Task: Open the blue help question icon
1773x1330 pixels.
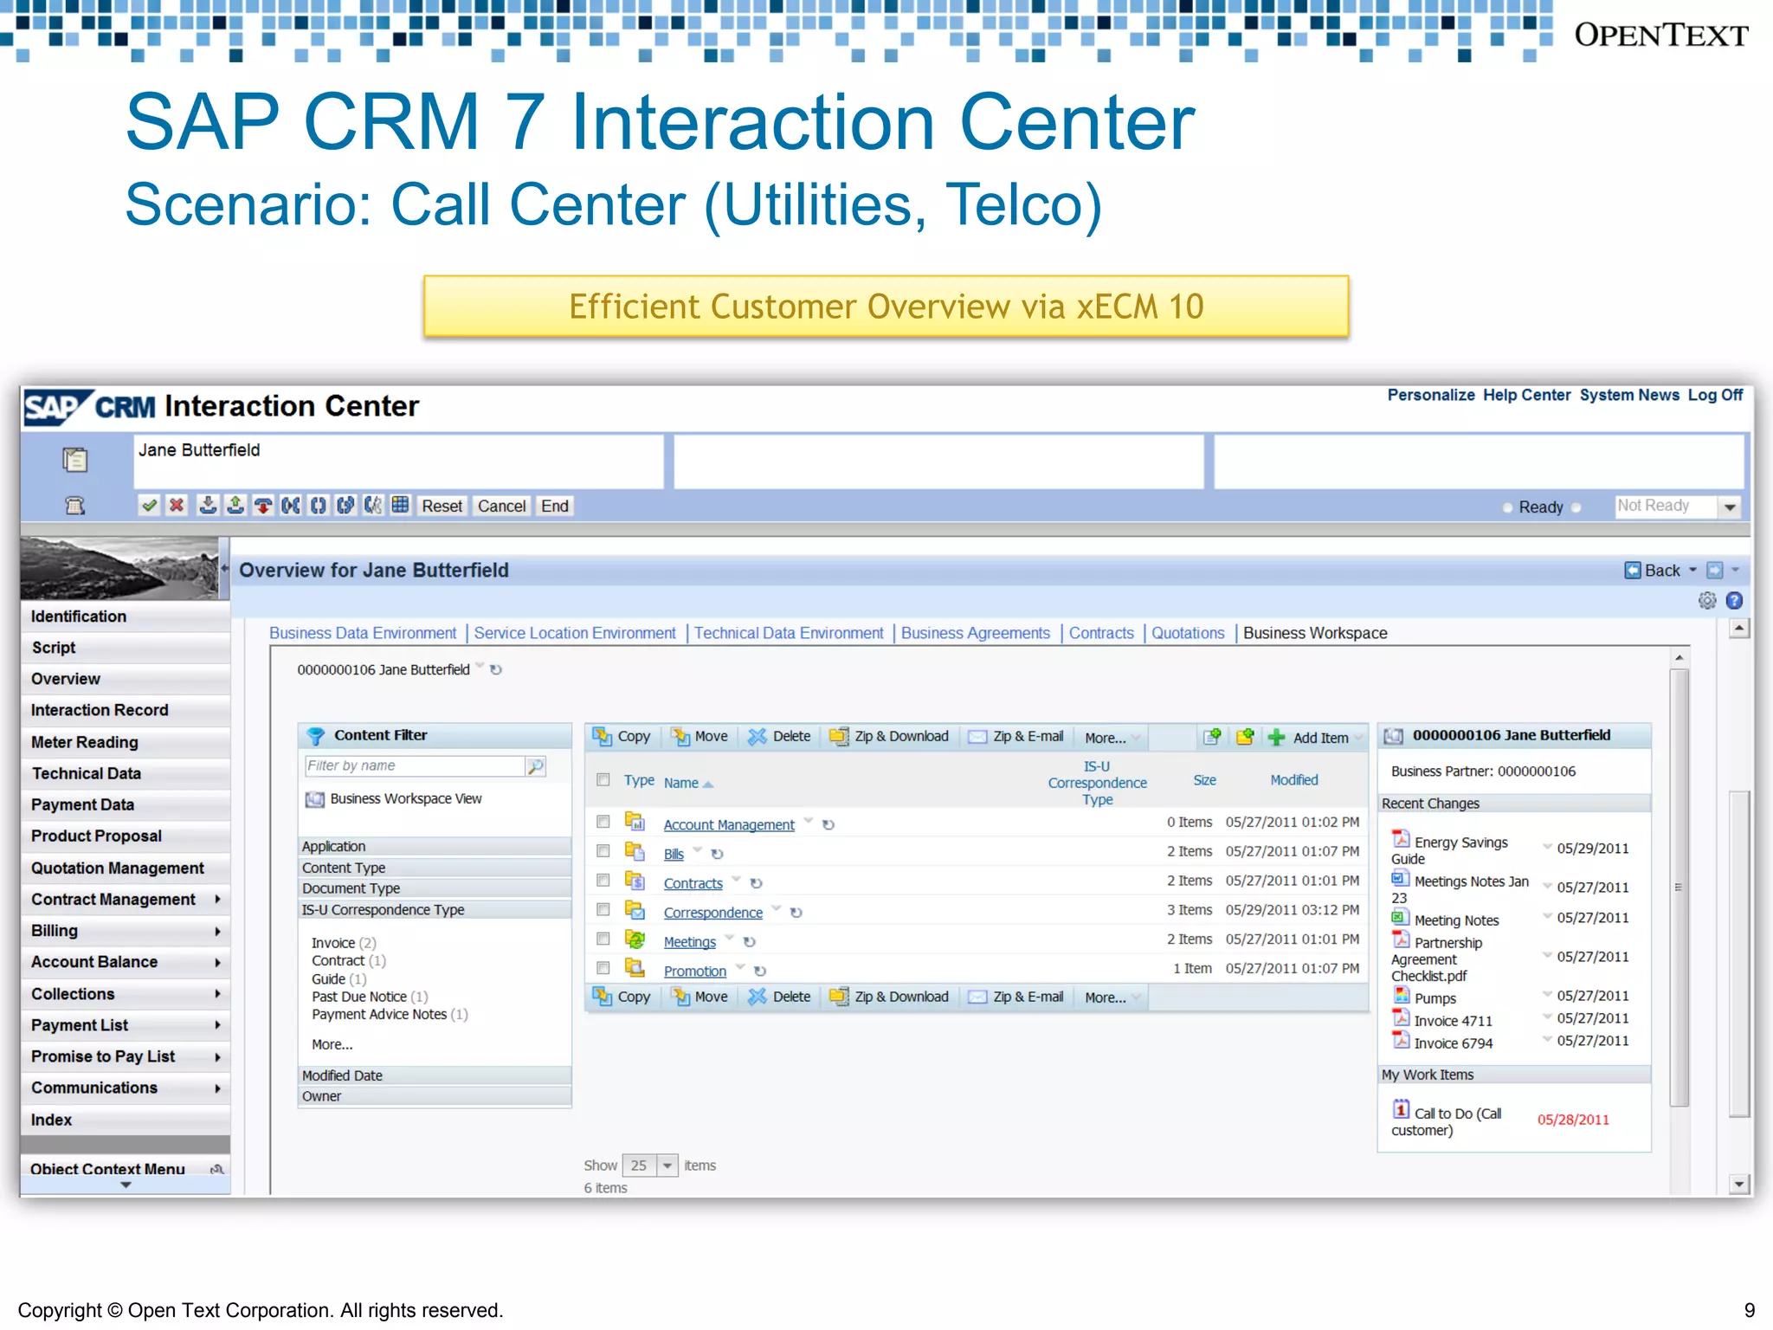Action: coord(1734,600)
